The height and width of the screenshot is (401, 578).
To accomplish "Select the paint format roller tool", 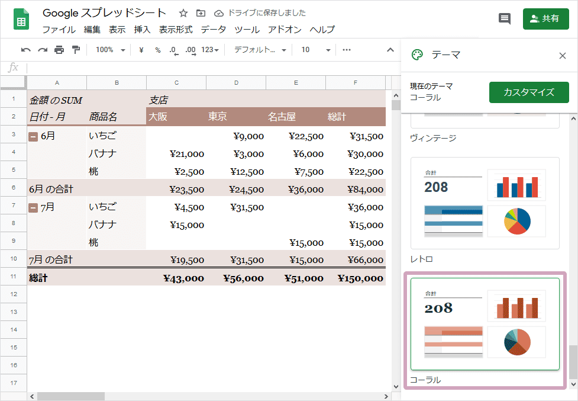I will click(x=76, y=50).
